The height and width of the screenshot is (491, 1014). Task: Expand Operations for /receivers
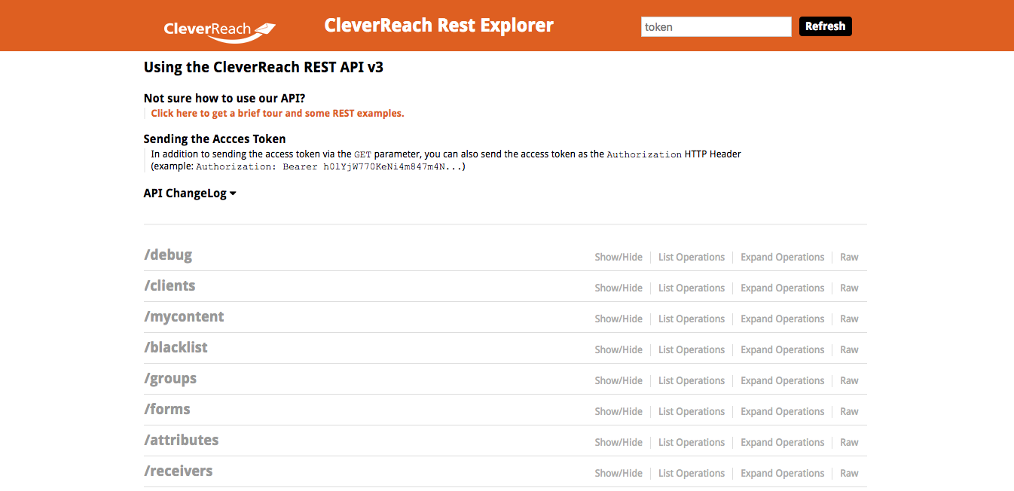coord(783,473)
